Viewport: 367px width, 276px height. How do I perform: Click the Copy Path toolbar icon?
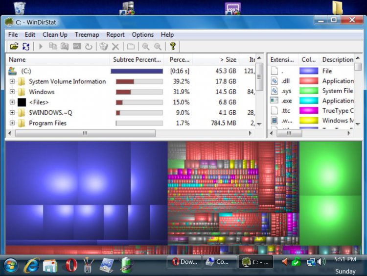53,46
